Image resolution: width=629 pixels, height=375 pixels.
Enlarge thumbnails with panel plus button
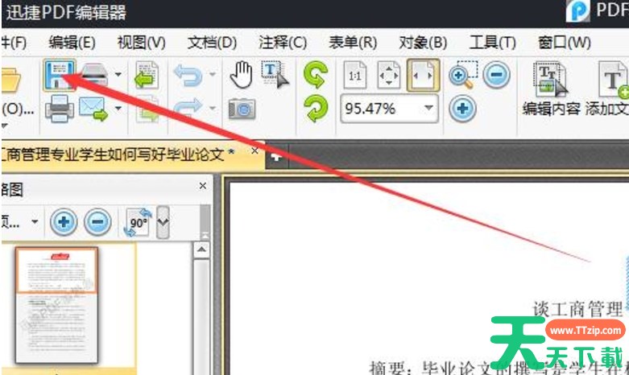64,221
